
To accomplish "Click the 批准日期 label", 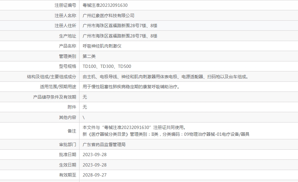I will [68, 155].
